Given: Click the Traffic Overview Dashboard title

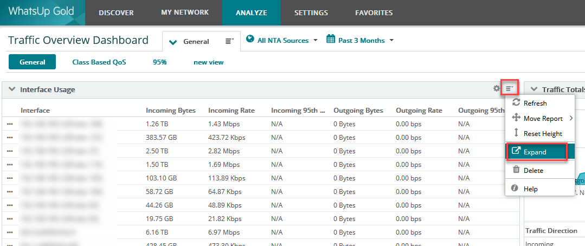Looking at the screenshot, I should [x=79, y=40].
